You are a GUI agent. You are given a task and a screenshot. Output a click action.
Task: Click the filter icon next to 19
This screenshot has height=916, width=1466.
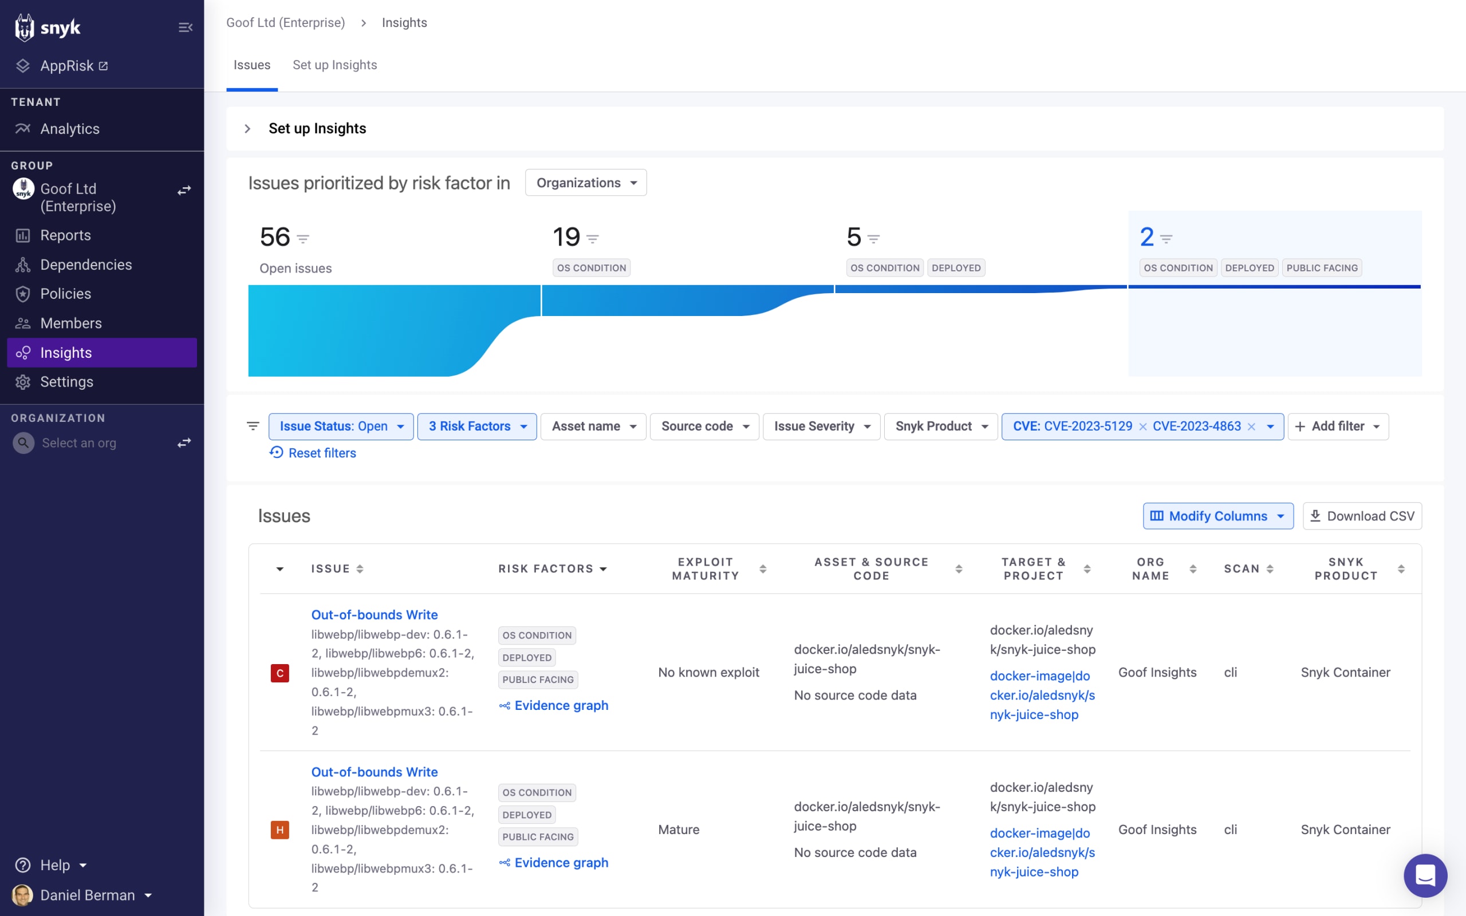pos(593,239)
